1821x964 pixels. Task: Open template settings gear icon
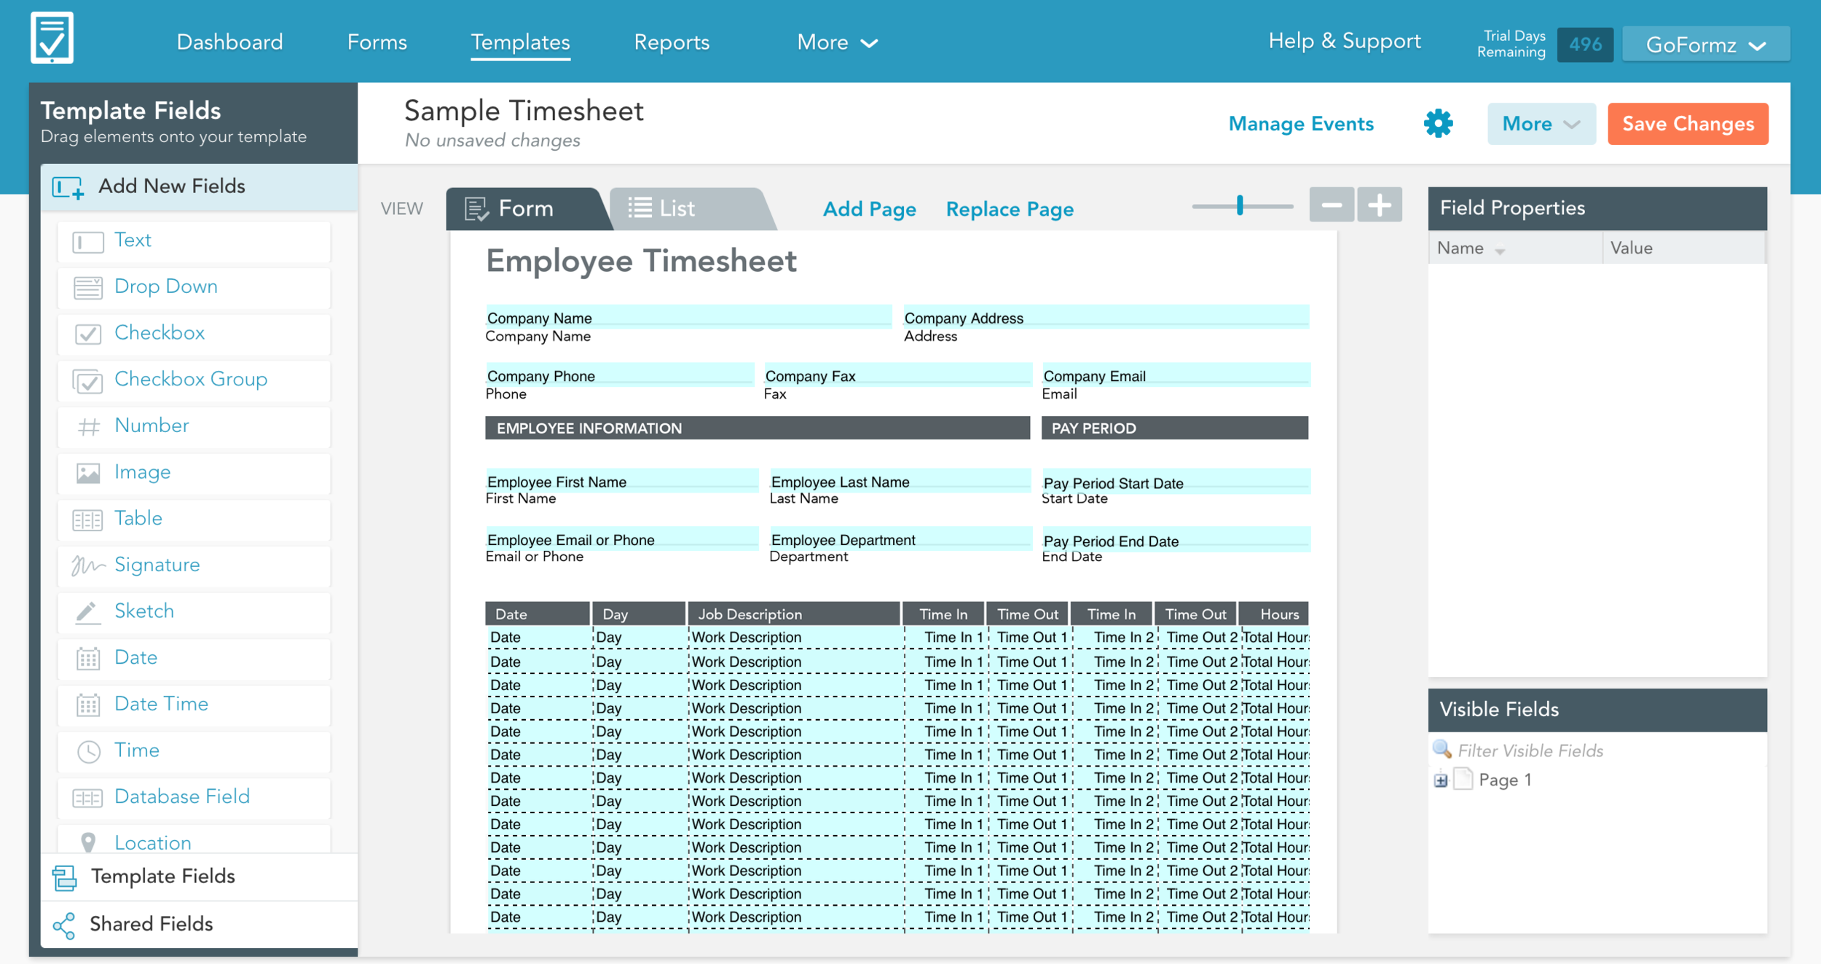1438,123
